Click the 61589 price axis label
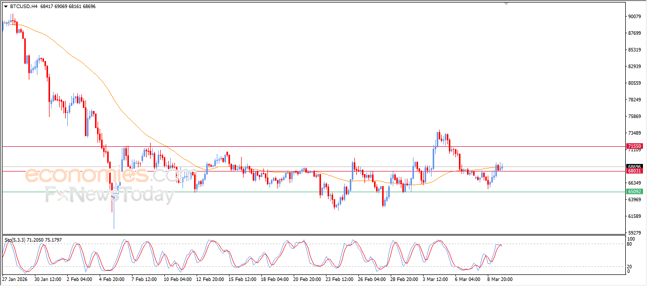This screenshot has width=647, height=286. click(634, 216)
